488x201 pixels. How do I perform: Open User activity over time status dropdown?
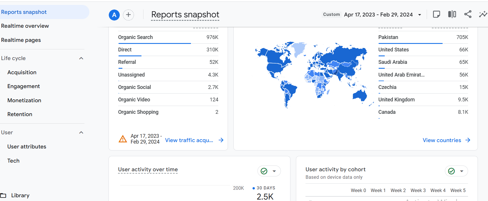(x=274, y=171)
